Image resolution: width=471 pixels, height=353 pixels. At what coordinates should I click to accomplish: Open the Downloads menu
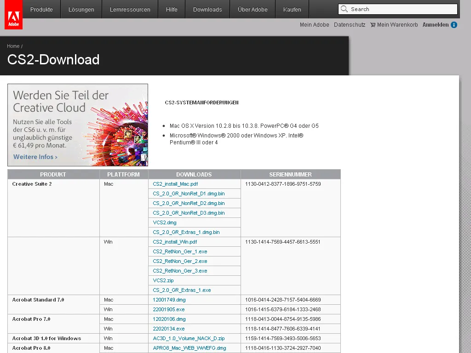(x=207, y=9)
